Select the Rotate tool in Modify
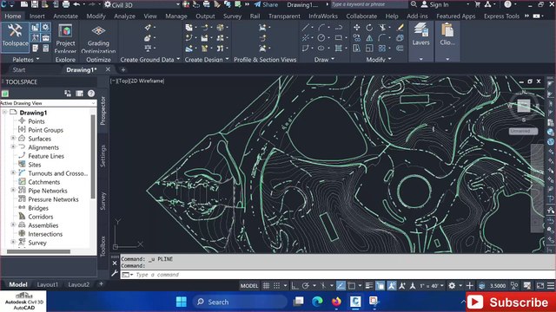This screenshot has width=556, height=312. 369,27
